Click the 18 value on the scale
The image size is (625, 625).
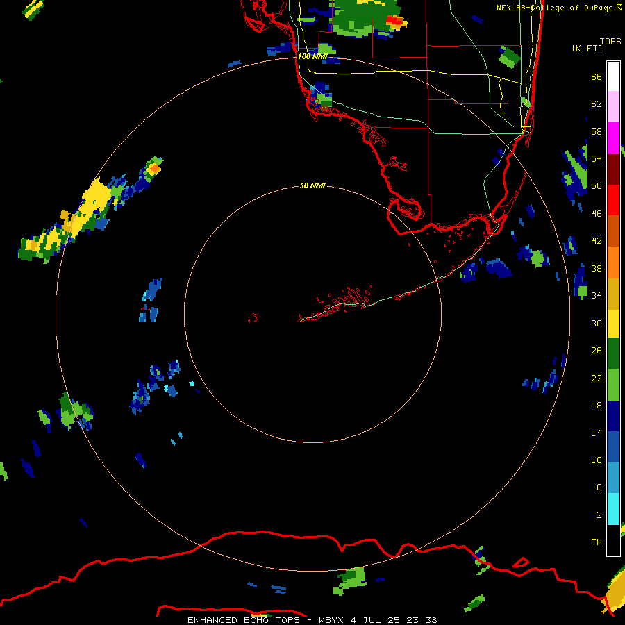pyautogui.click(x=597, y=405)
